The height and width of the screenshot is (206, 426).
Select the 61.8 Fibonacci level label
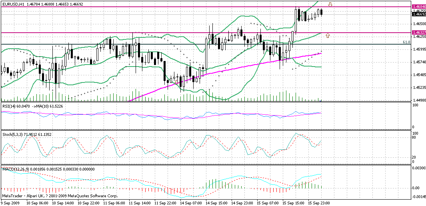point(407,42)
